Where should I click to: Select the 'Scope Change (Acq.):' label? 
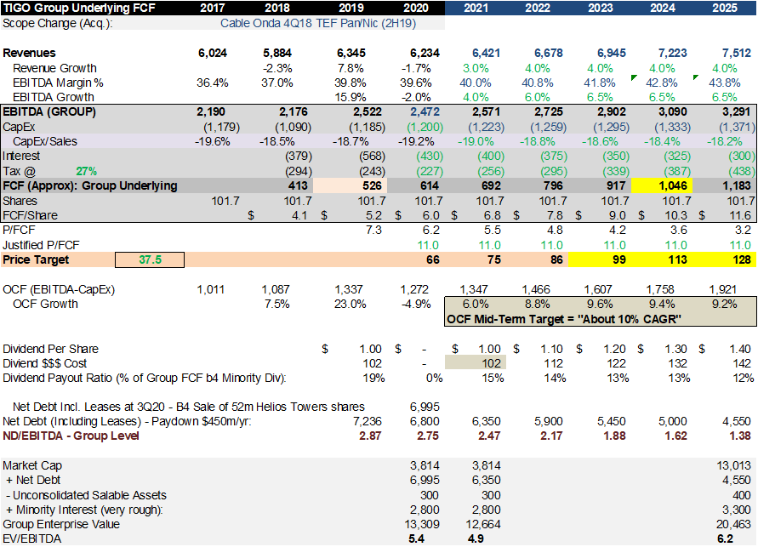pyautogui.click(x=58, y=23)
